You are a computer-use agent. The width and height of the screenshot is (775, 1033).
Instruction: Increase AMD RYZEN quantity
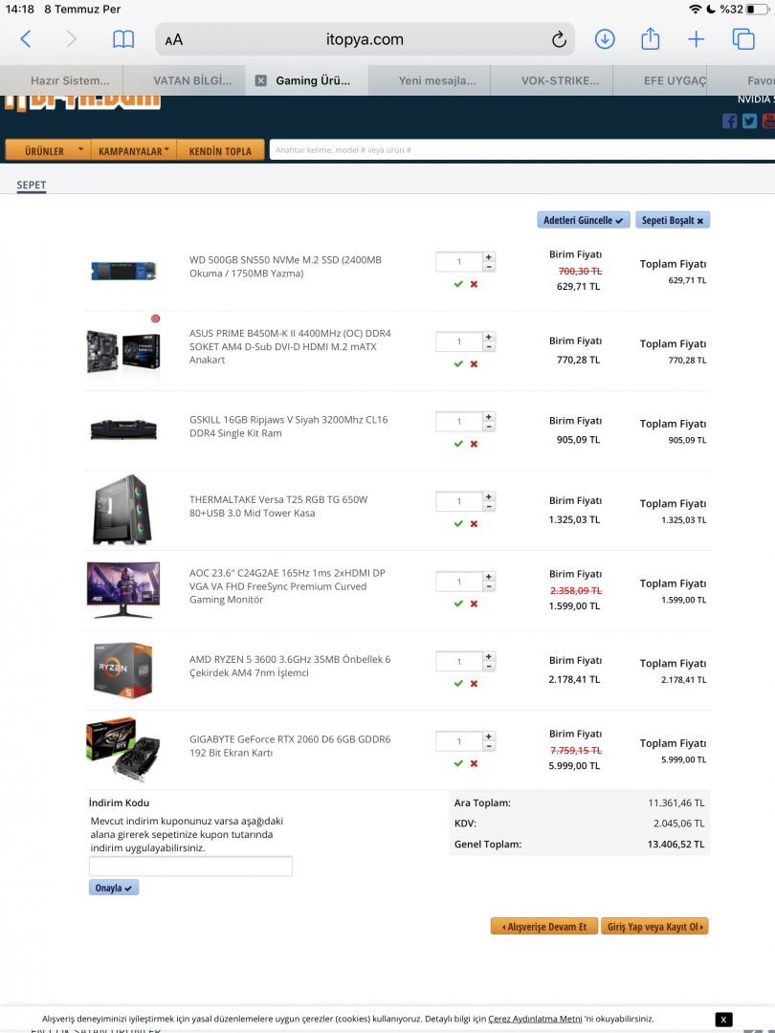tap(489, 656)
